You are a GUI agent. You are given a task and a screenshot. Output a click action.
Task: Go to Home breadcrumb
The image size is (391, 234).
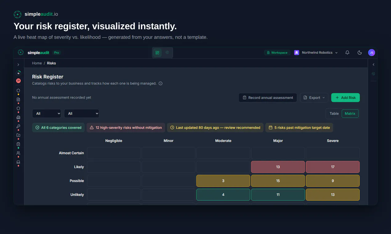coord(37,63)
